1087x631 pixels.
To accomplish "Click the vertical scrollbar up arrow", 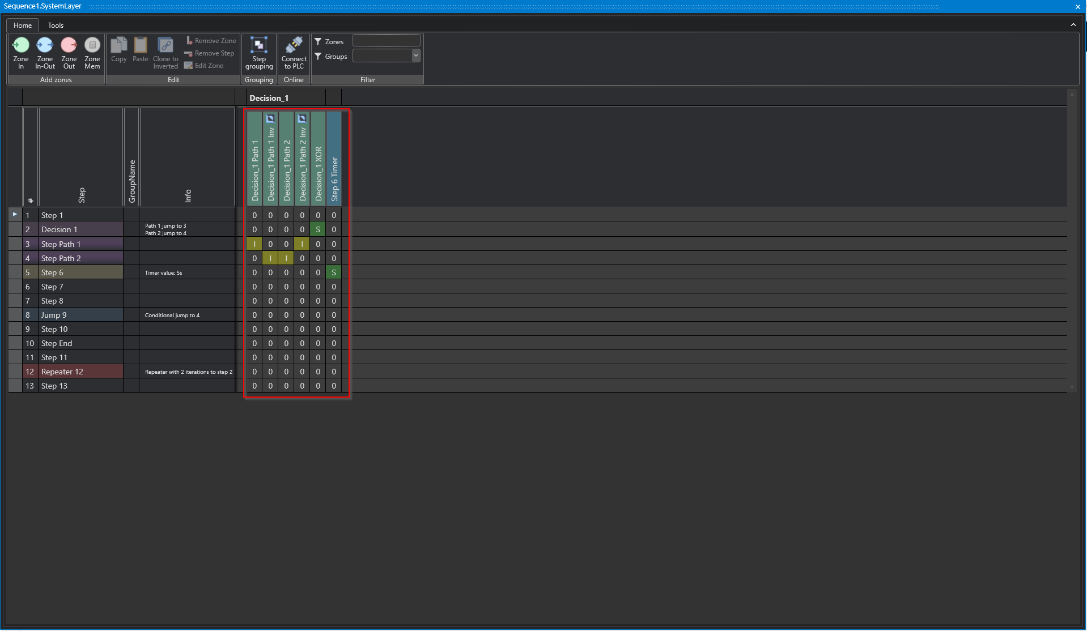I will (1072, 94).
